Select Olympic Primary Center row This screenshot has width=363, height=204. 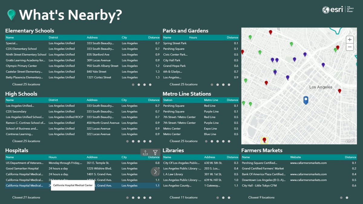(83, 66)
